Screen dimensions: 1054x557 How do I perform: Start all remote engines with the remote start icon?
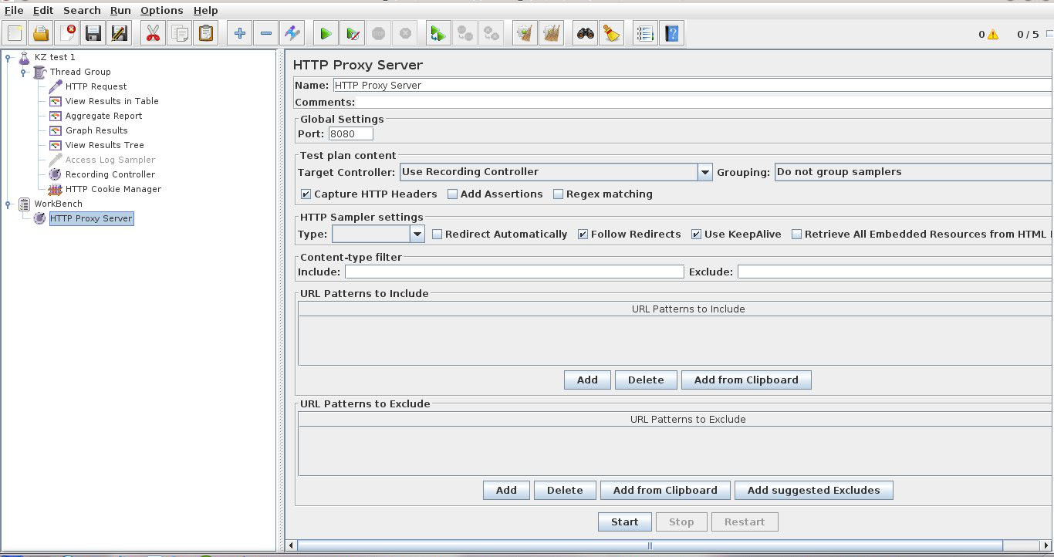coord(437,33)
